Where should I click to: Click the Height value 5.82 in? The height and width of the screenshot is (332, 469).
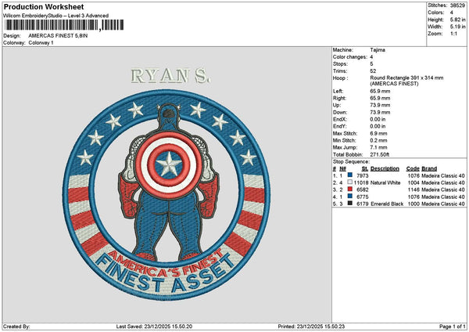tap(457, 20)
